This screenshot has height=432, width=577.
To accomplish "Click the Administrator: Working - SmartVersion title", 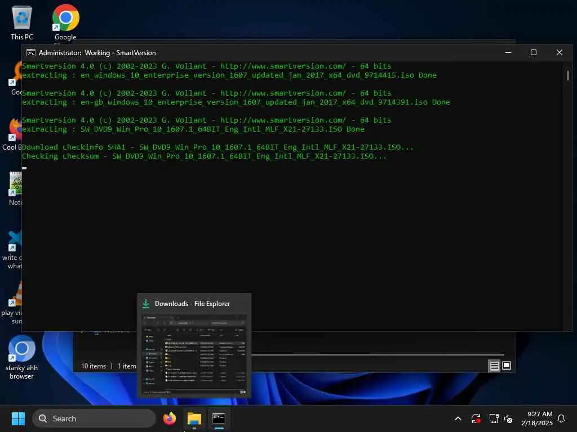I will pyautogui.click(x=97, y=53).
